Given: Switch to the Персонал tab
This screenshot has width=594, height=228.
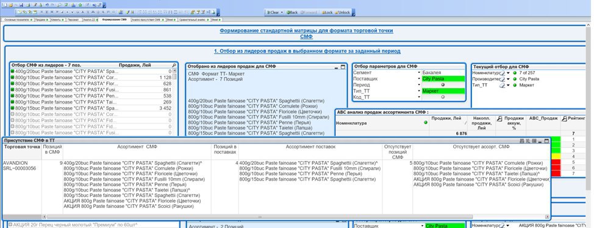Looking at the screenshot, I should click(74, 19).
